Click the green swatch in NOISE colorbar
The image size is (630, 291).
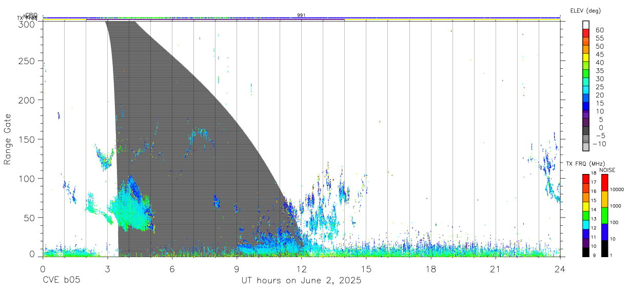click(x=604, y=216)
